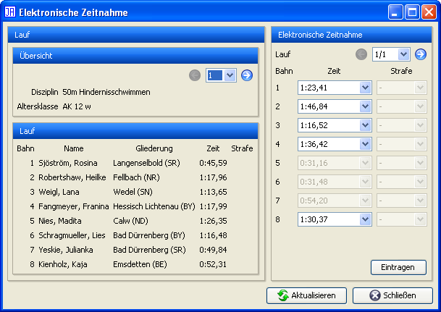Expand Zeit dropdown for Bahn 8

point(365,219)
